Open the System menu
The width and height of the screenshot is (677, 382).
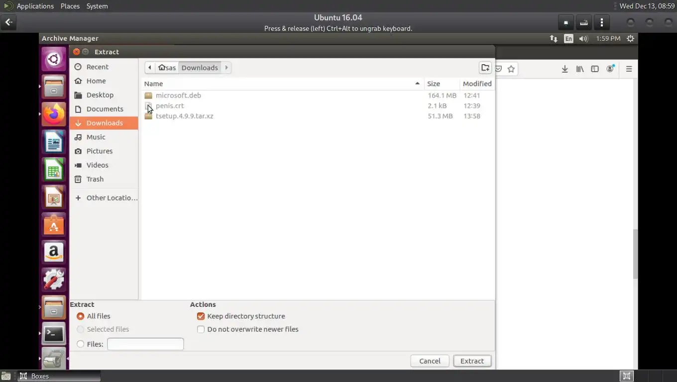(97, 6)
